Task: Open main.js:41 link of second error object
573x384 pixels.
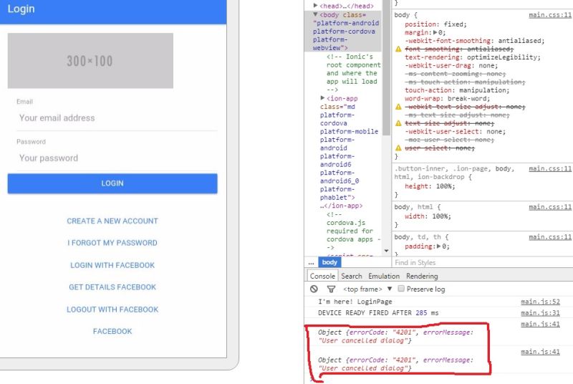Action: [540, 352]
